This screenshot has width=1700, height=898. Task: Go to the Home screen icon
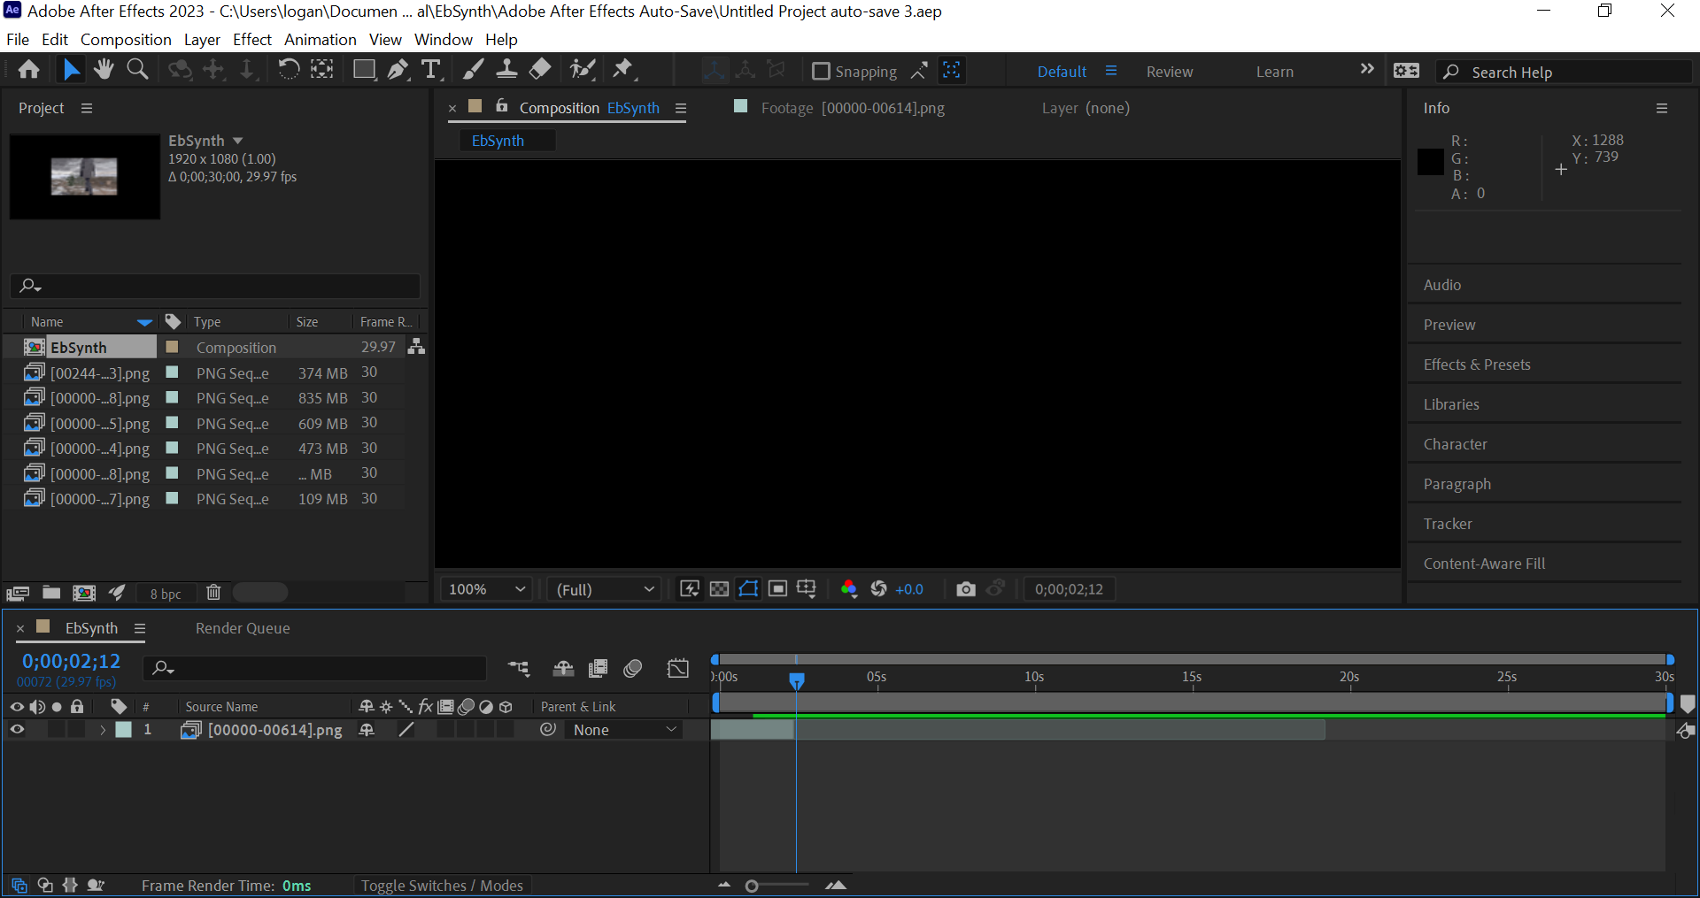(28, 70)
